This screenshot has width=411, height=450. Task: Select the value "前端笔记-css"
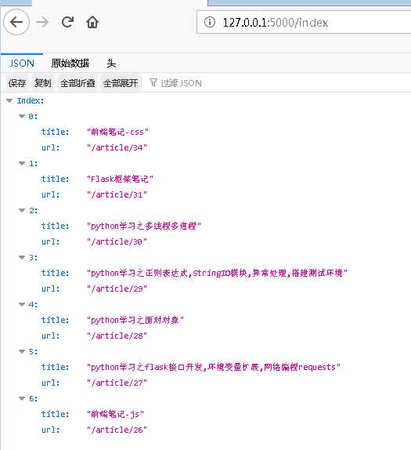pos(117,132)
